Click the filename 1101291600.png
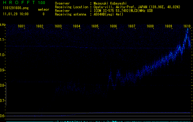 click(x=16, y=8)
